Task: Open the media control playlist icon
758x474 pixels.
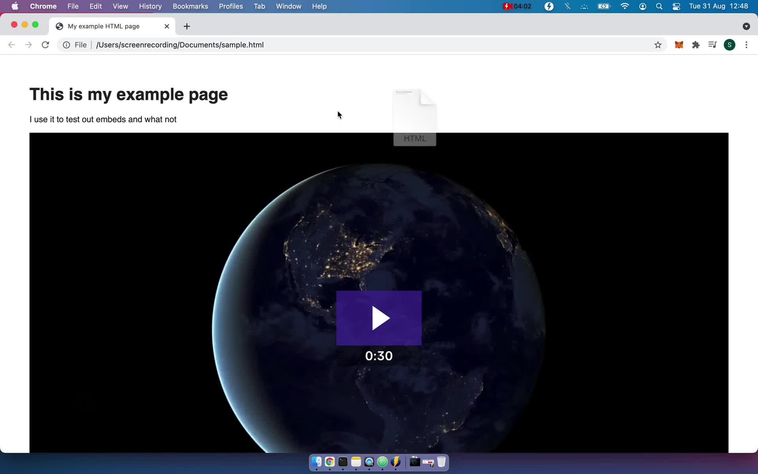Action: 713,45
